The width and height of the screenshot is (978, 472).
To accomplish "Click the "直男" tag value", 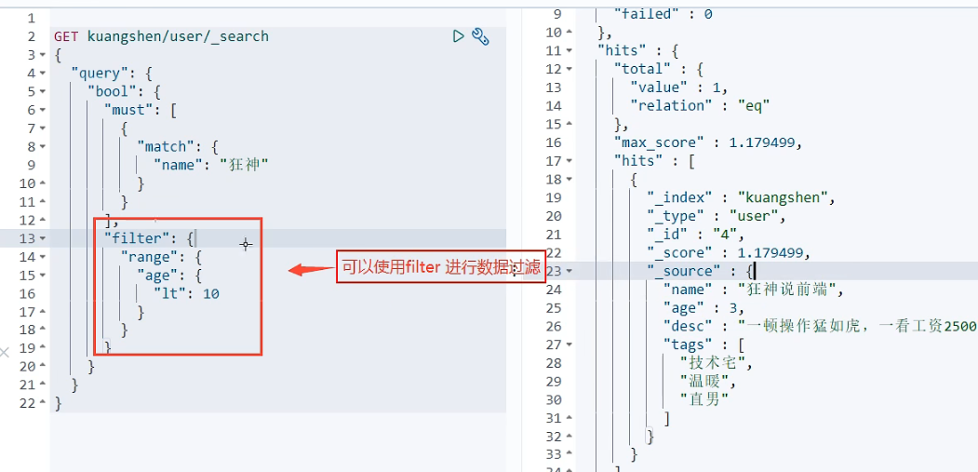I will click(x=704, y=400).
